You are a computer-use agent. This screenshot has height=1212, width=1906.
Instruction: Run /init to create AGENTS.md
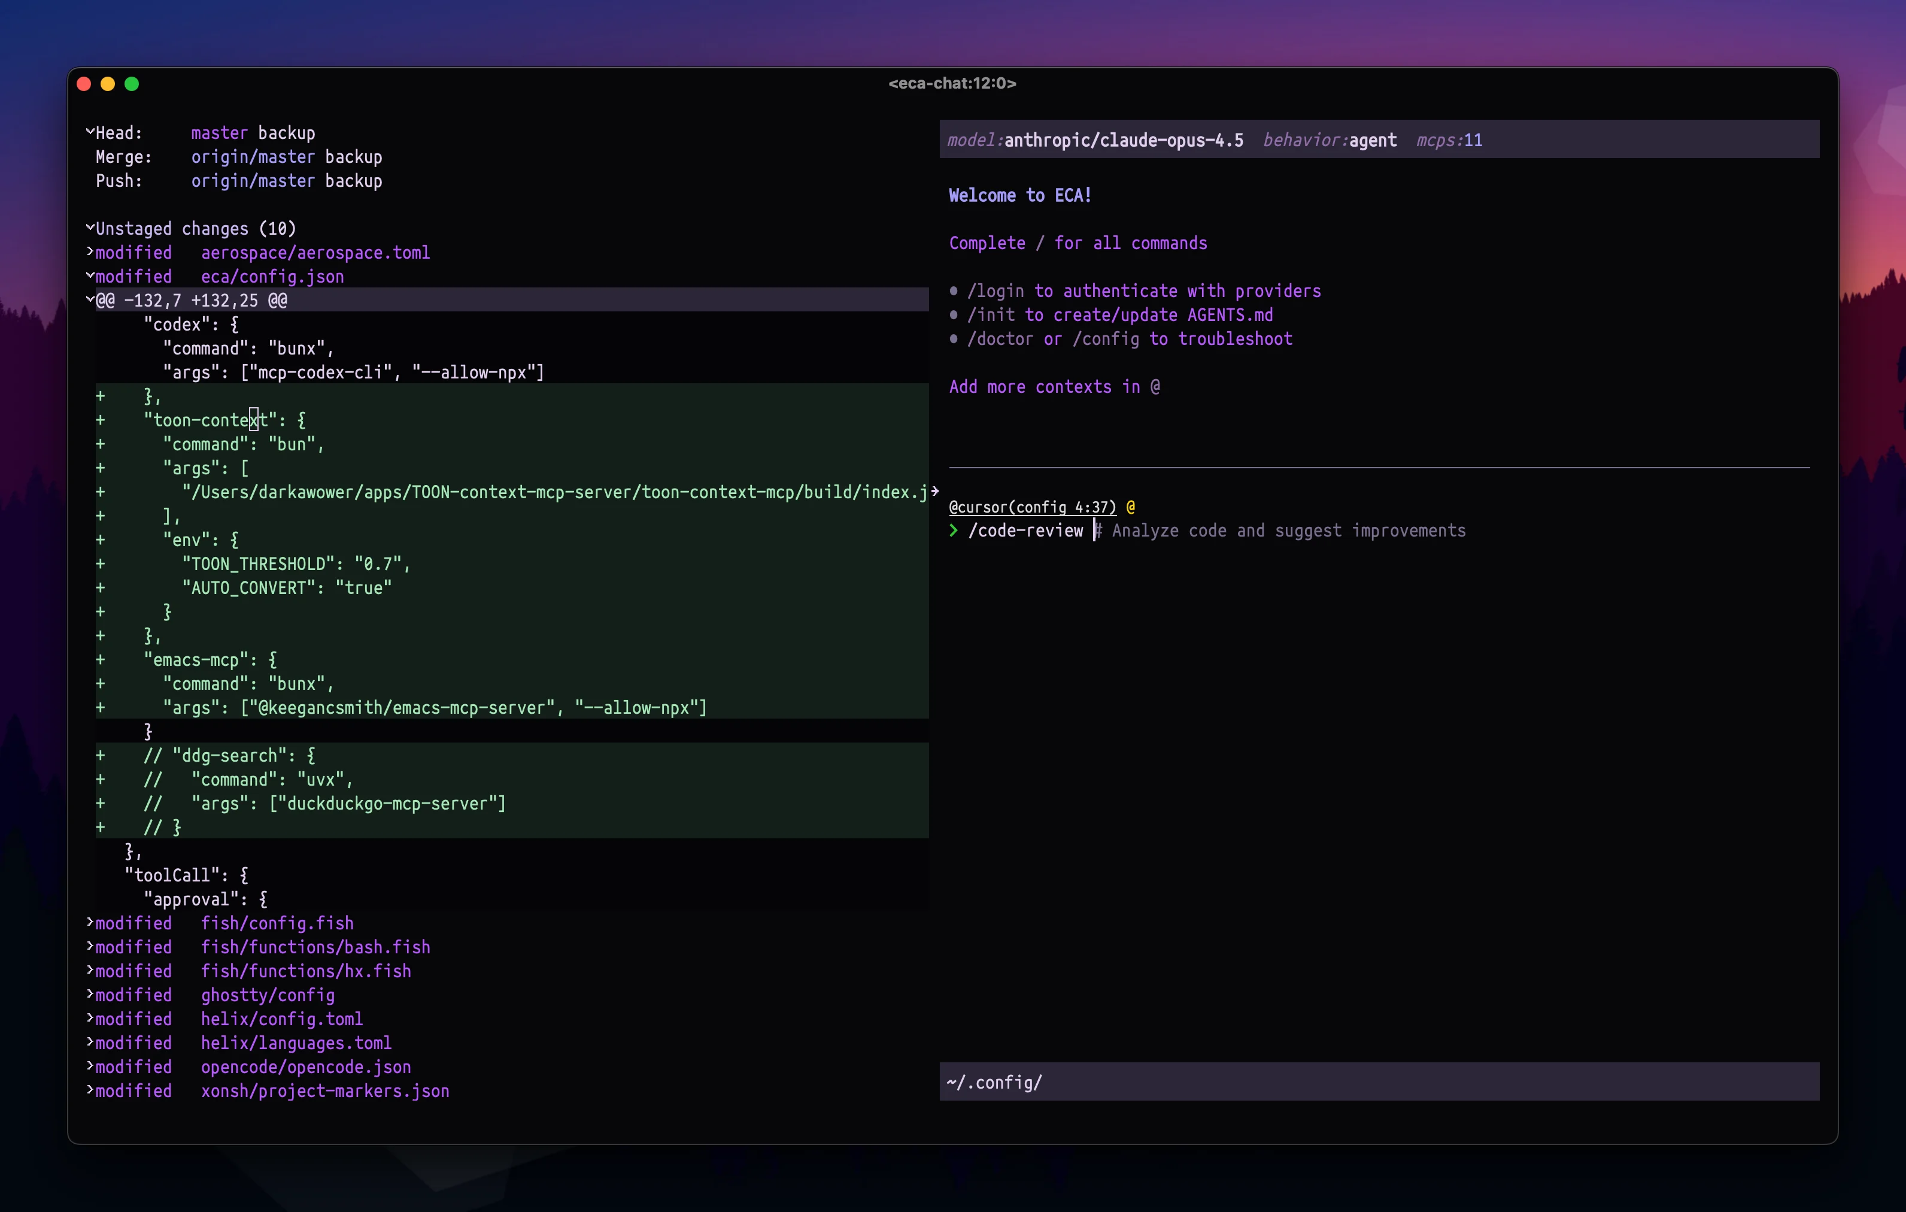[990, 314]
